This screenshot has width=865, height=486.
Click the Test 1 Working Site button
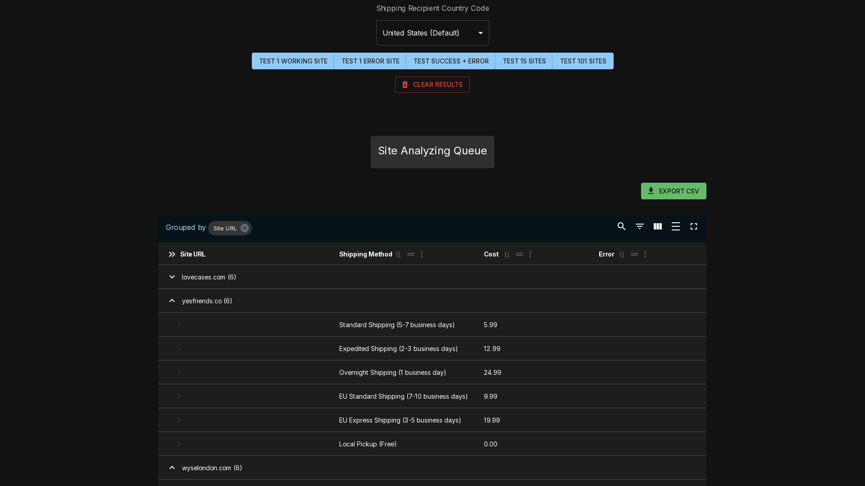[x=293, y=61]
